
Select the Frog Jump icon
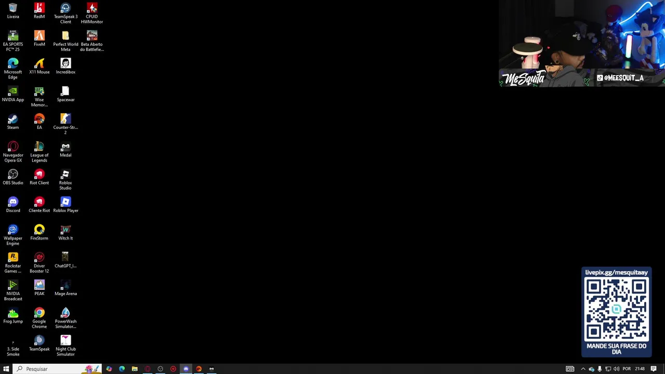pos(13,315)
